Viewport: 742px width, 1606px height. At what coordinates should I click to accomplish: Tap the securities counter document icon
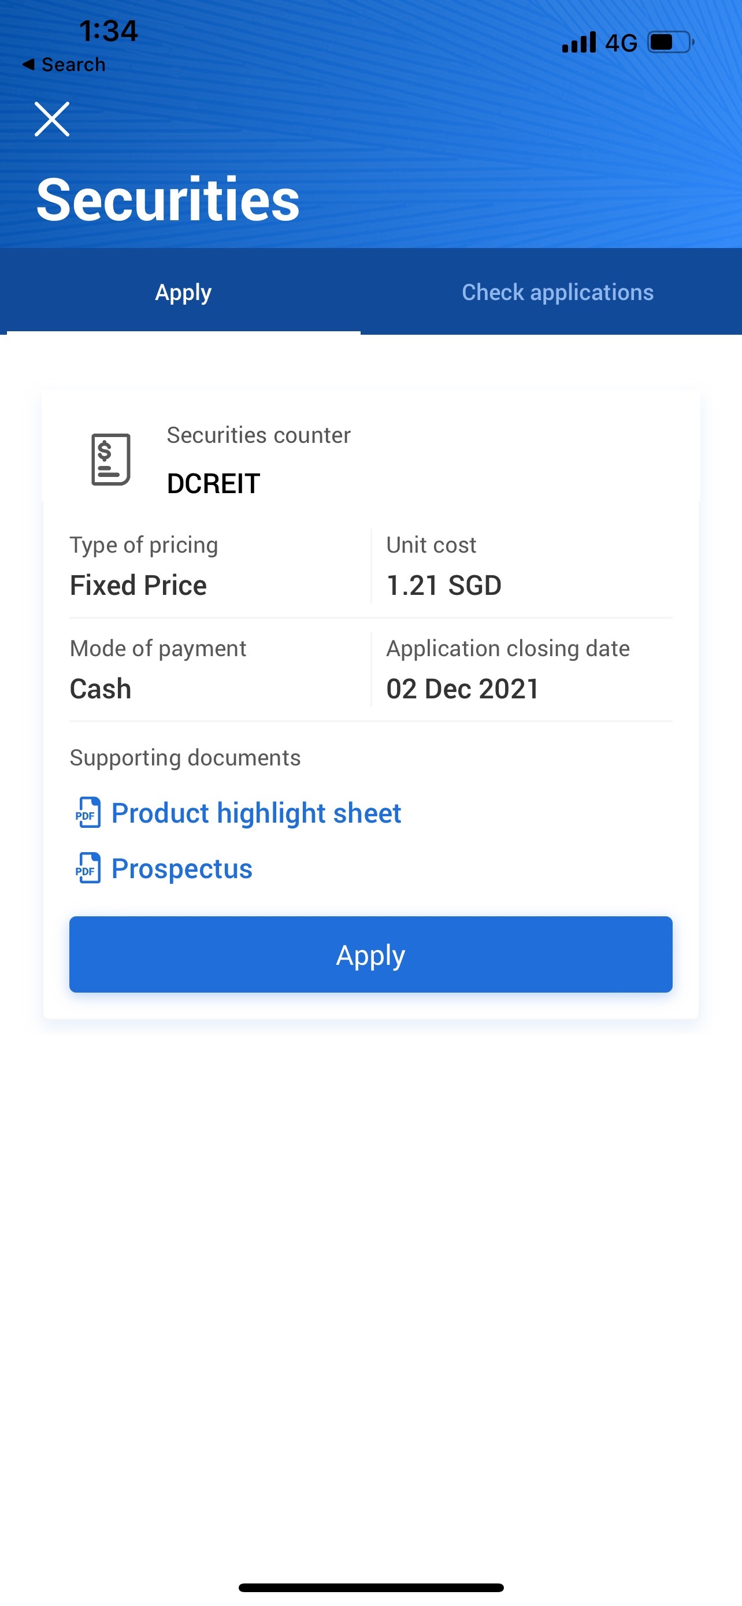(111, 460)
